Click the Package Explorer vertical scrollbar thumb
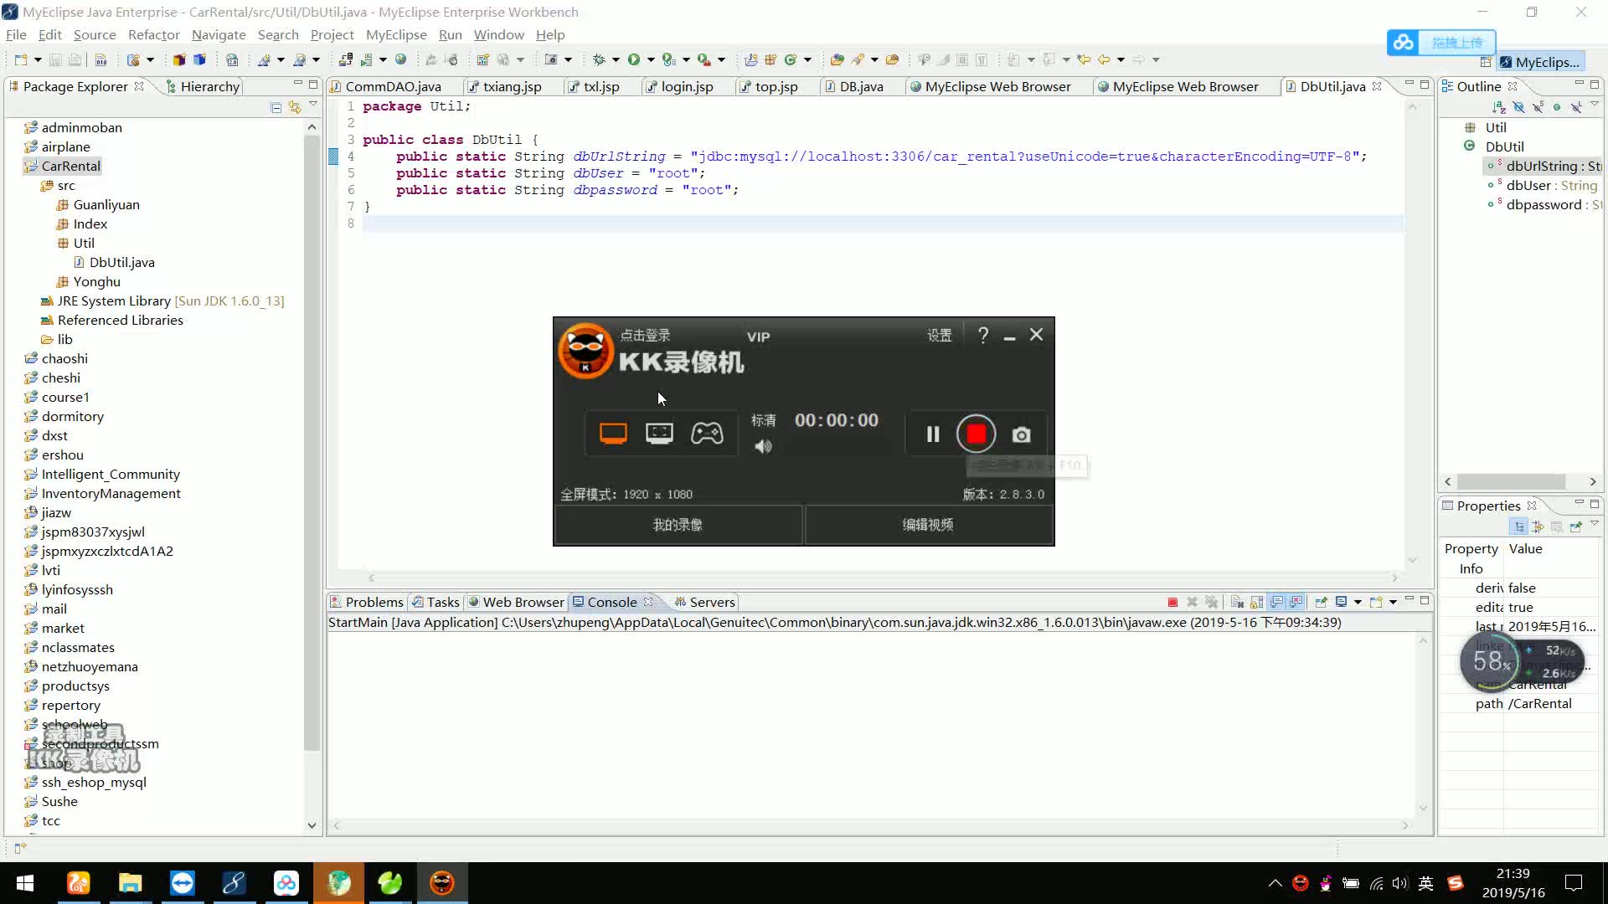 click(312, 444)
